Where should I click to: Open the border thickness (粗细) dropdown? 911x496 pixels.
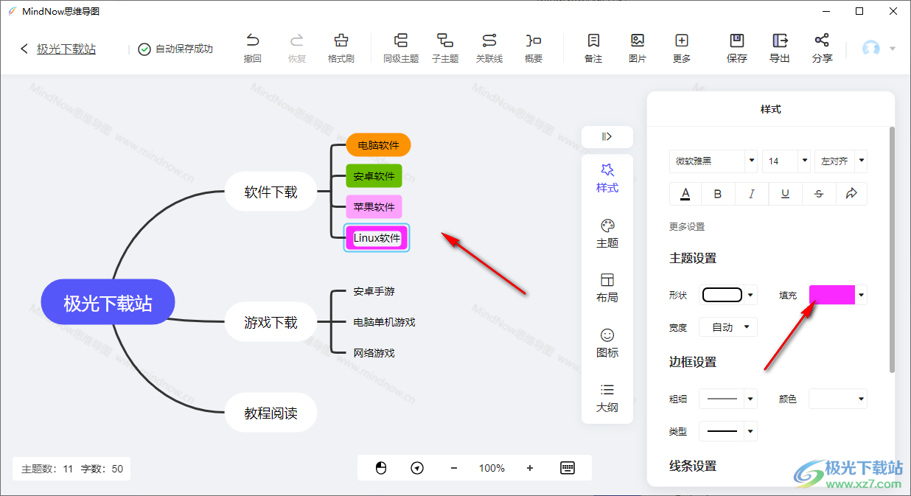pos(728,399)
